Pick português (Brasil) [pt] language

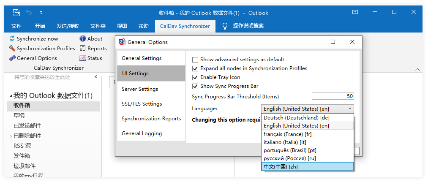(x=308, y=150)
